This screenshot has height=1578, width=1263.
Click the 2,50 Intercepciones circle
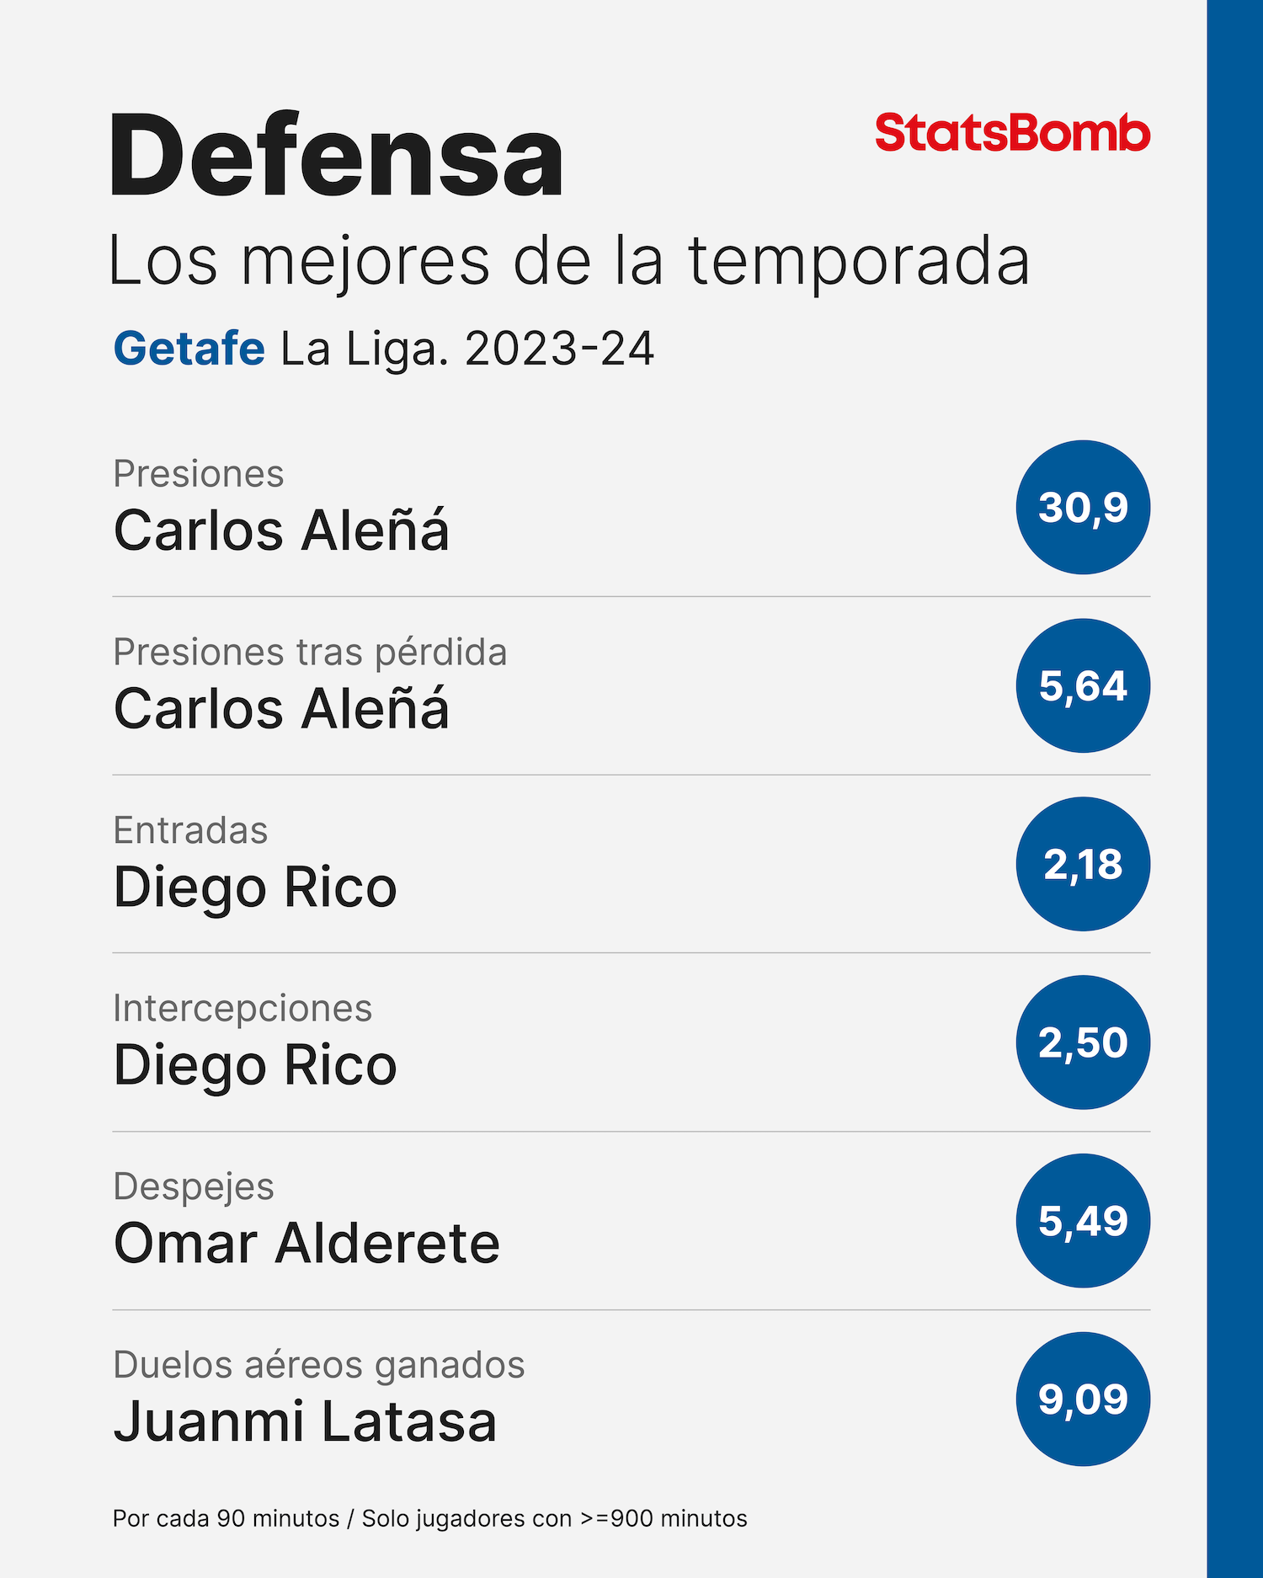point(1083,1042)
